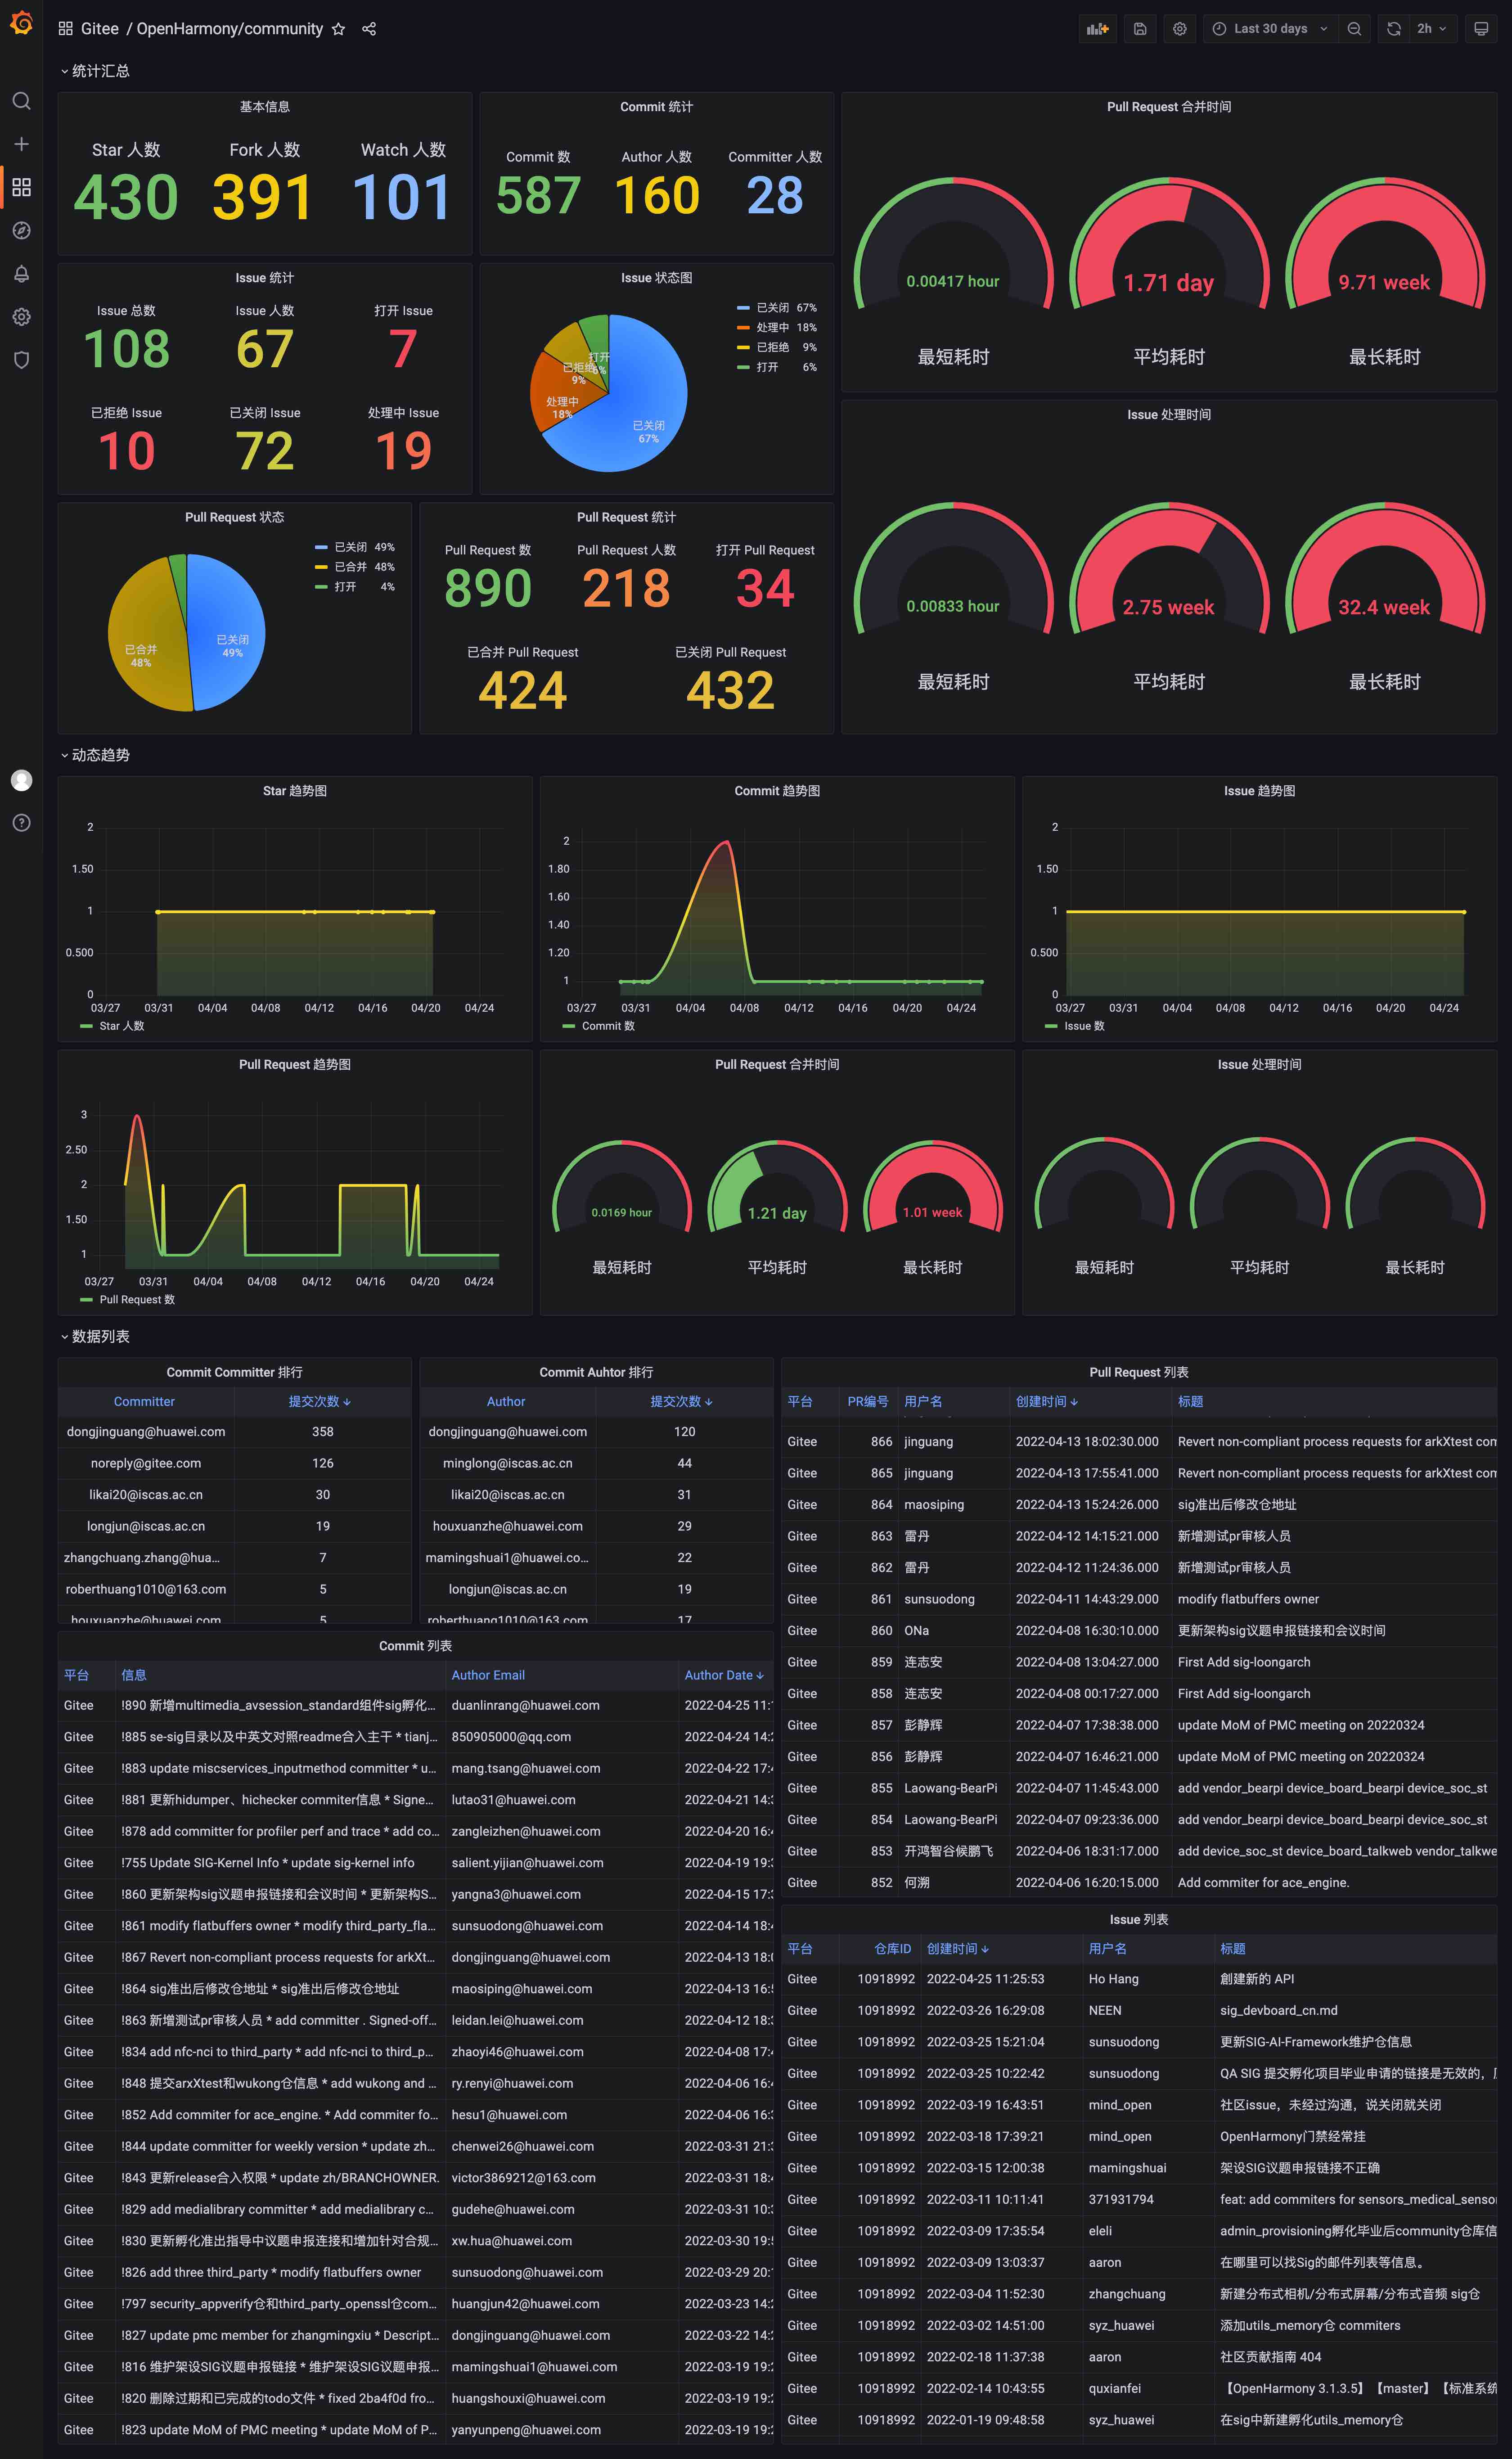This screenshot has height=2459, width=1512.
Task: Open Last 30 days time picker
Action: coord(1270,29)
